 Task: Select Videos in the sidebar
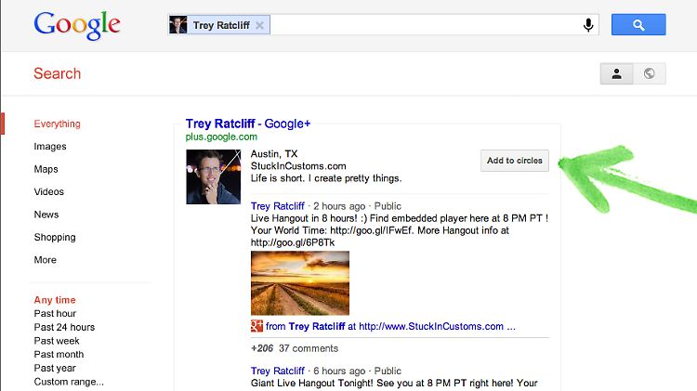49,191
